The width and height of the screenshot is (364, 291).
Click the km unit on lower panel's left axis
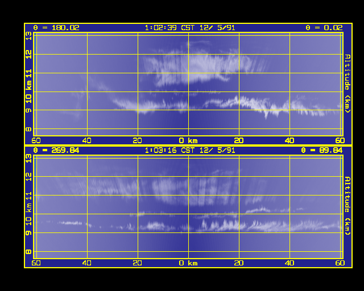coord(28,207)
